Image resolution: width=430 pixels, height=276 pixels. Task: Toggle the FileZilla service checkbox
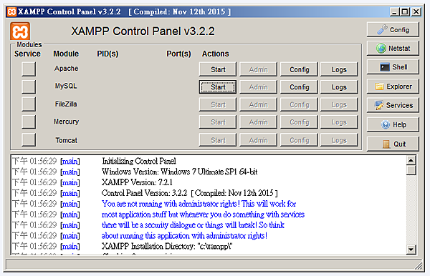pos(29,104)
